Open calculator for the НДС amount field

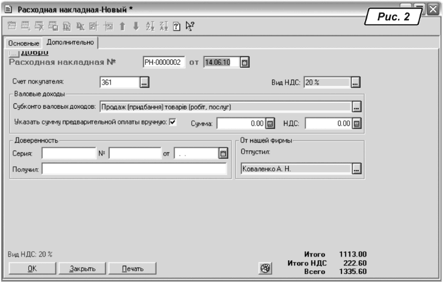pos(357,124)
